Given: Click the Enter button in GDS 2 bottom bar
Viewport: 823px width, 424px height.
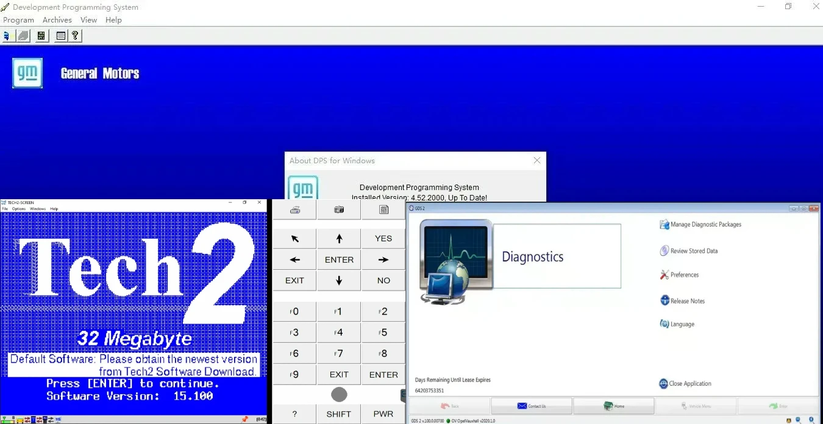Looking at the screenshot, I should click(778, 406).
